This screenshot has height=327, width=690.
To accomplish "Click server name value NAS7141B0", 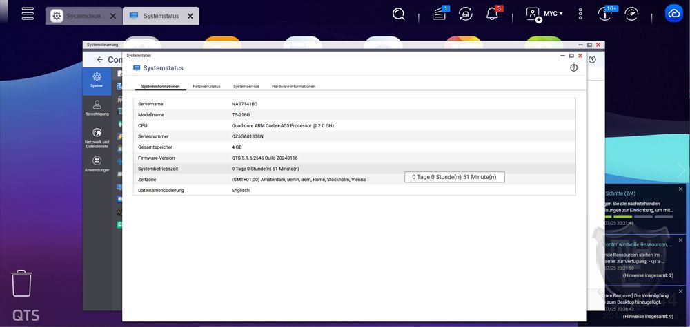I will [x=244, y=104].
